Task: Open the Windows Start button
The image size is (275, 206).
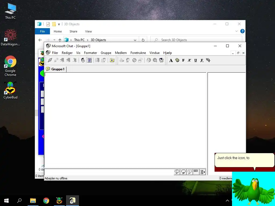Action: click(6, 201)
